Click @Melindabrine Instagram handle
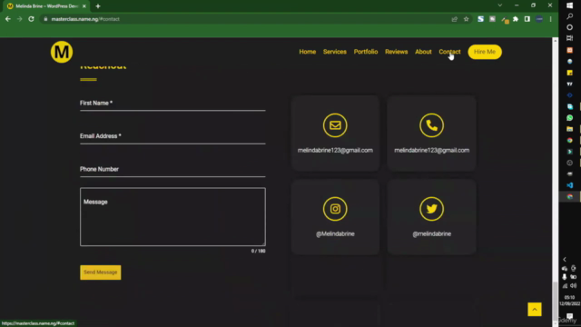This screenshot has width=581, height=327. 335,234
